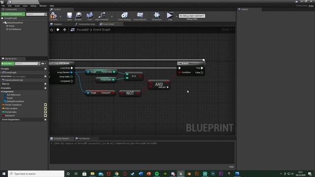Viewport: 315px width, 177px height.
Task: Click the Array Index output pin
Action: (71, 77)
